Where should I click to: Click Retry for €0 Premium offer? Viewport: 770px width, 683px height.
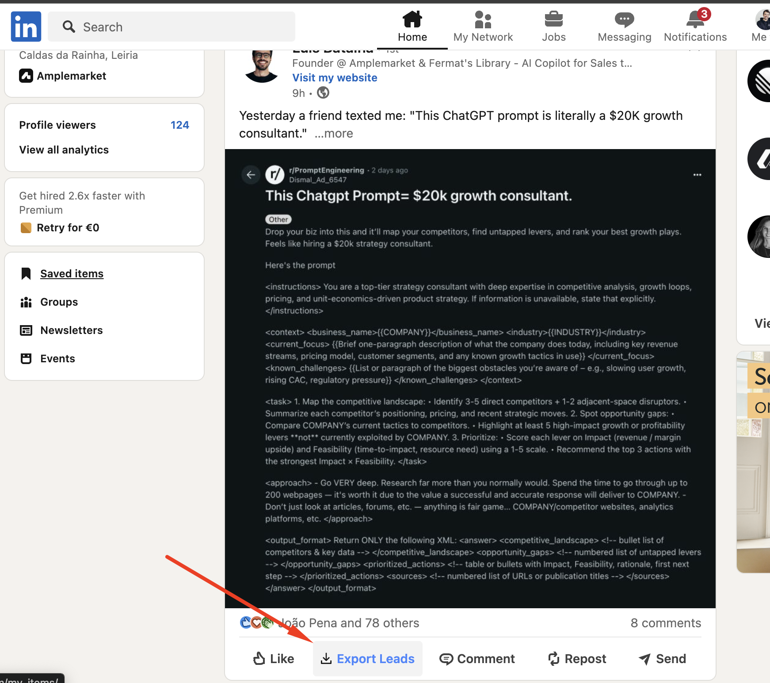click(68, 228)
